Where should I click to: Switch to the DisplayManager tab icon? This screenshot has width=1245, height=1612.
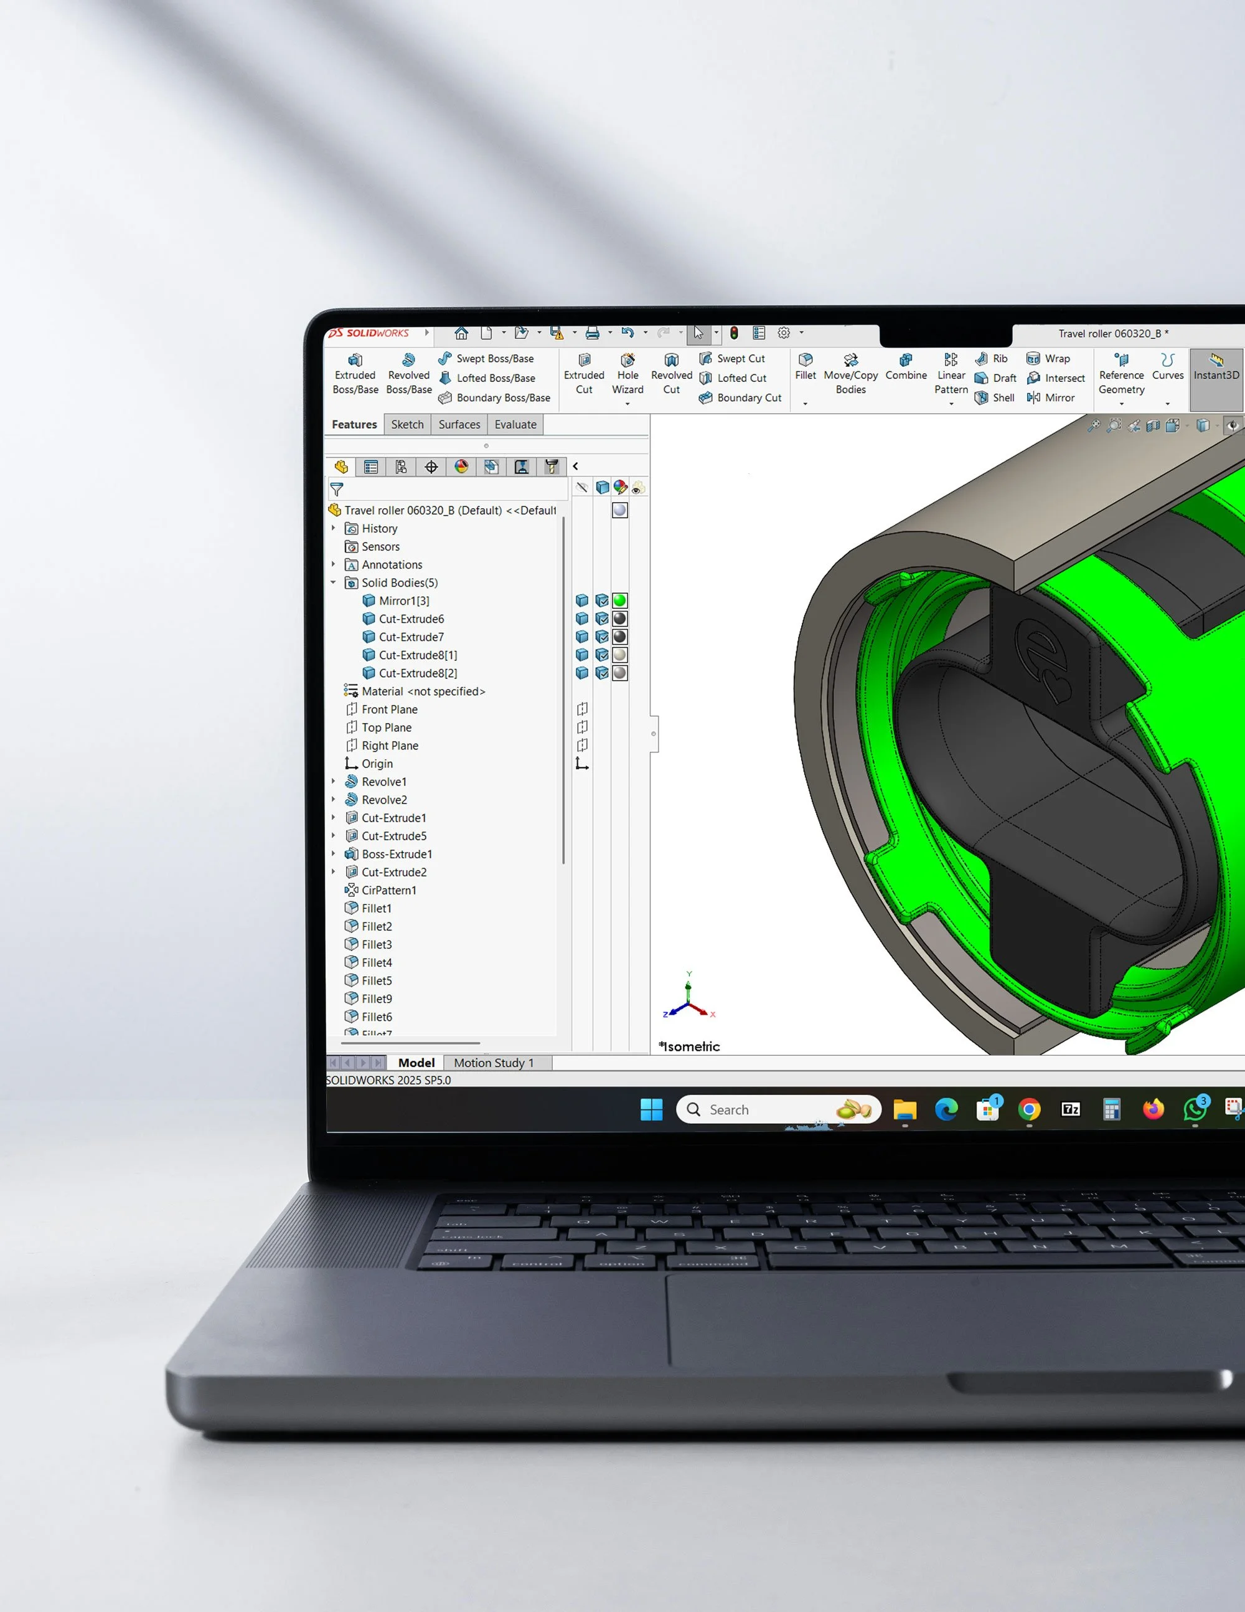click(461, 467)
